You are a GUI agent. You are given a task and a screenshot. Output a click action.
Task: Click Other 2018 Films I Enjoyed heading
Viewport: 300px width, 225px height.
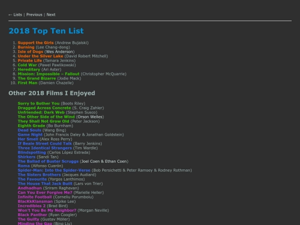52,93
